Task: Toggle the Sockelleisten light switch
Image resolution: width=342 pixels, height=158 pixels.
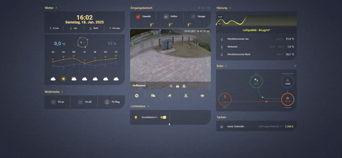Action: point(163,118)
